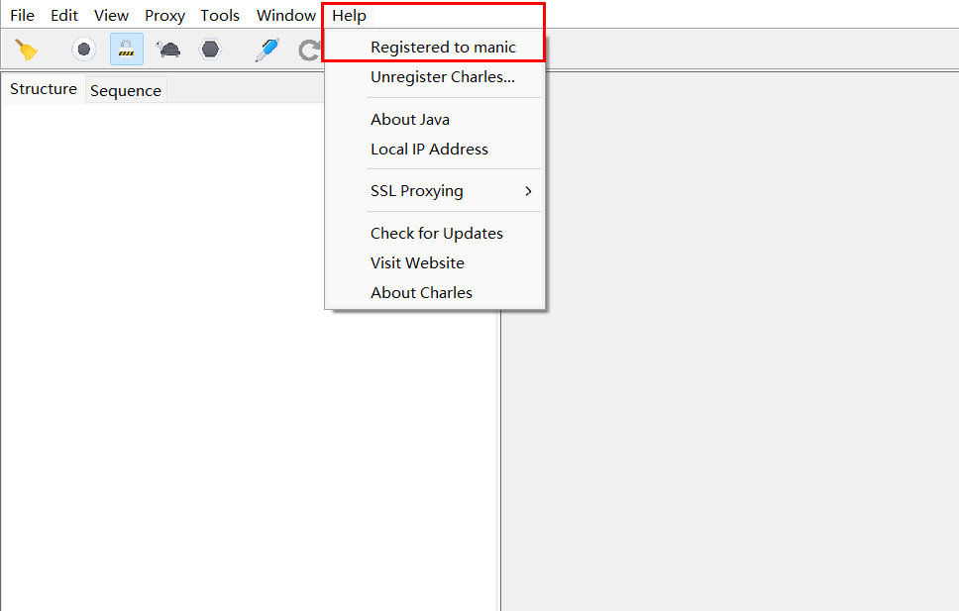This screenshot has width=959, height=611.
Task: Open the View menu
Action: tap(111, 15)
